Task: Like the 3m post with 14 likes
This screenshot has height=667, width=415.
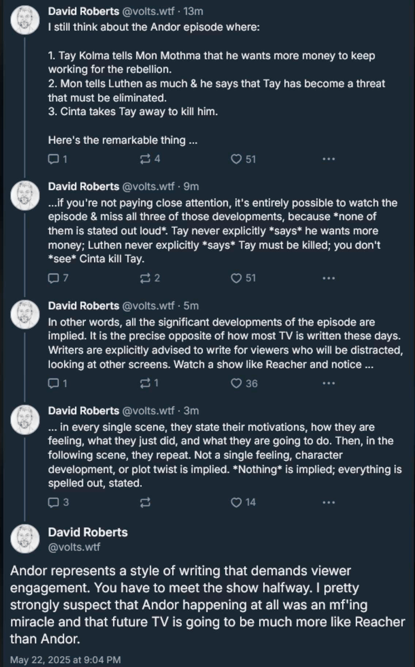Action: point(236,502)
